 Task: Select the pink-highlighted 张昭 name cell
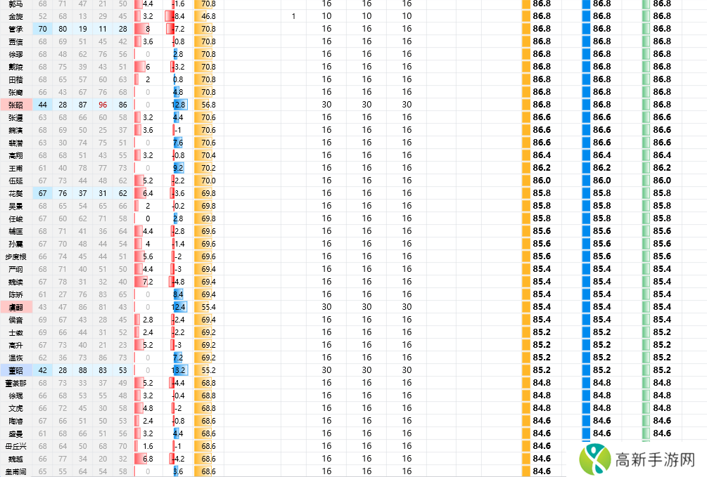(x=15, y=105)
